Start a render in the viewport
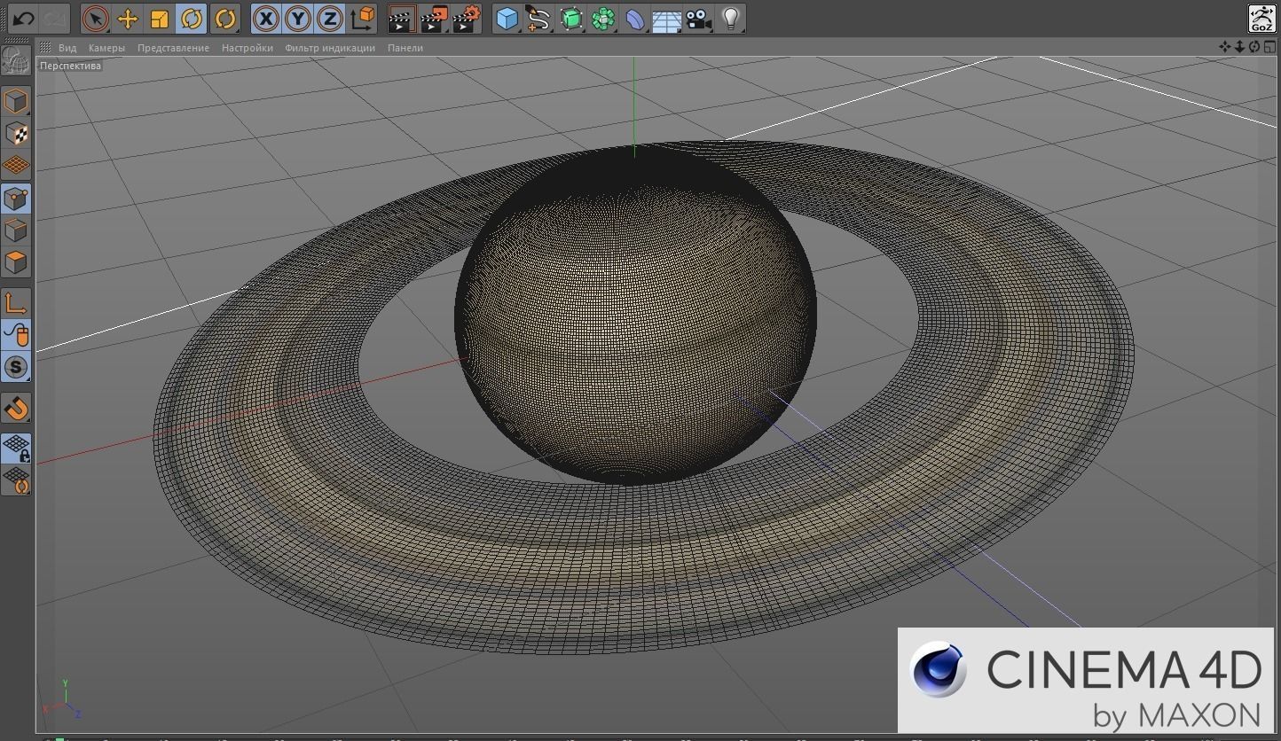1281x741 pixels. click(401, 18)
